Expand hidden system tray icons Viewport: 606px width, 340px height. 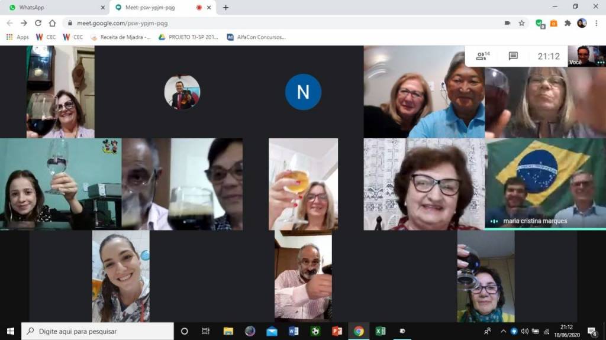tap(503, 331)
